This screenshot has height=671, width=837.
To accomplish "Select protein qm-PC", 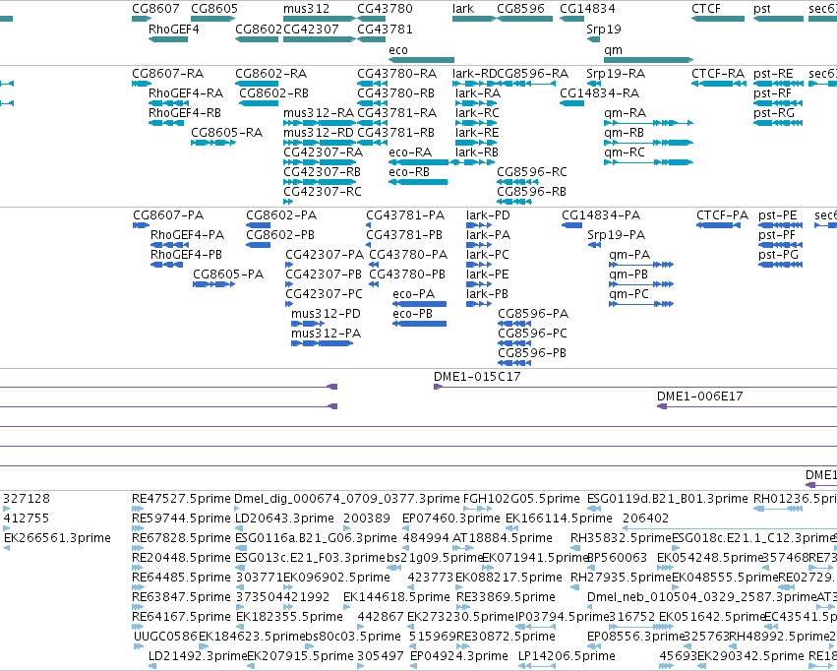I will coord(628,294).
